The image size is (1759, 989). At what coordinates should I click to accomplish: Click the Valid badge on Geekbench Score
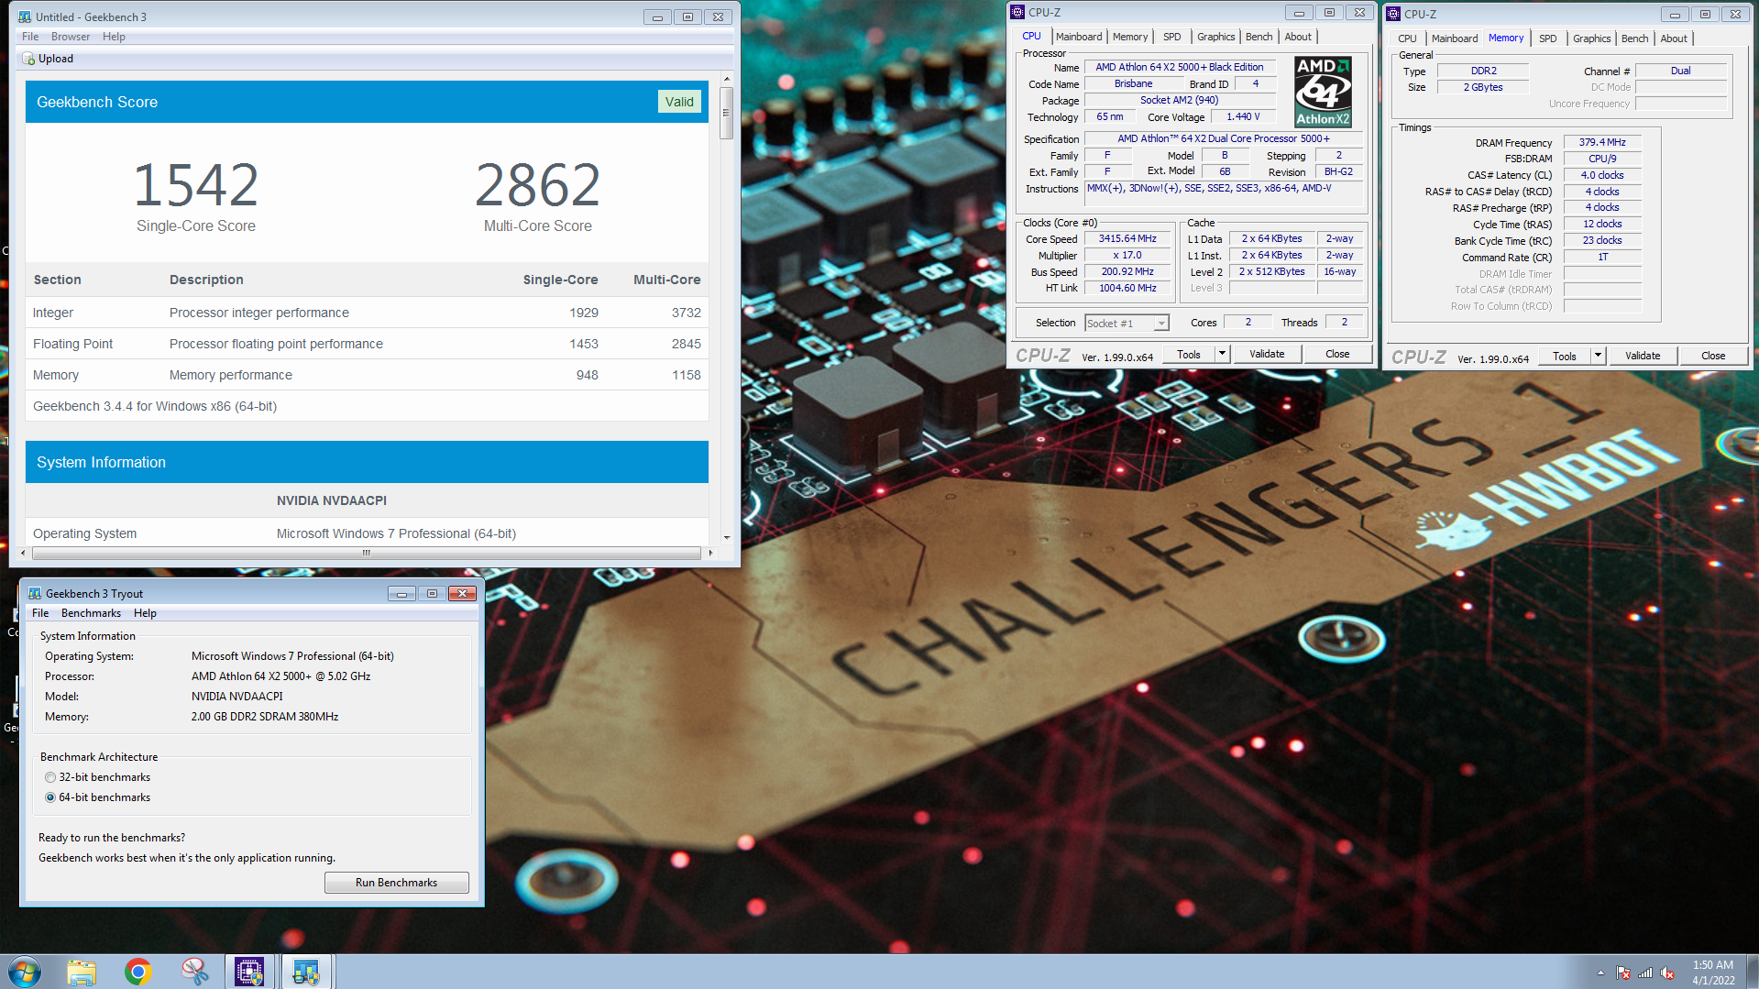[679, 102]
